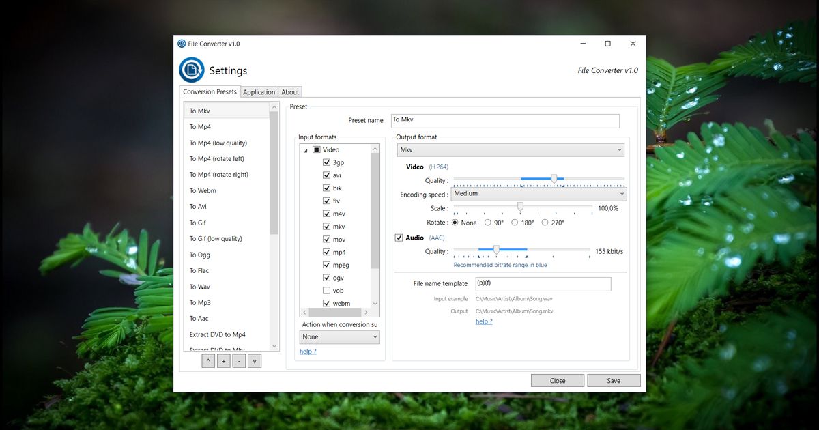Image resolution: width=819 pixels, height=430 pixels.
Task: Switch to the Application tab
Action: click(259, 91)
